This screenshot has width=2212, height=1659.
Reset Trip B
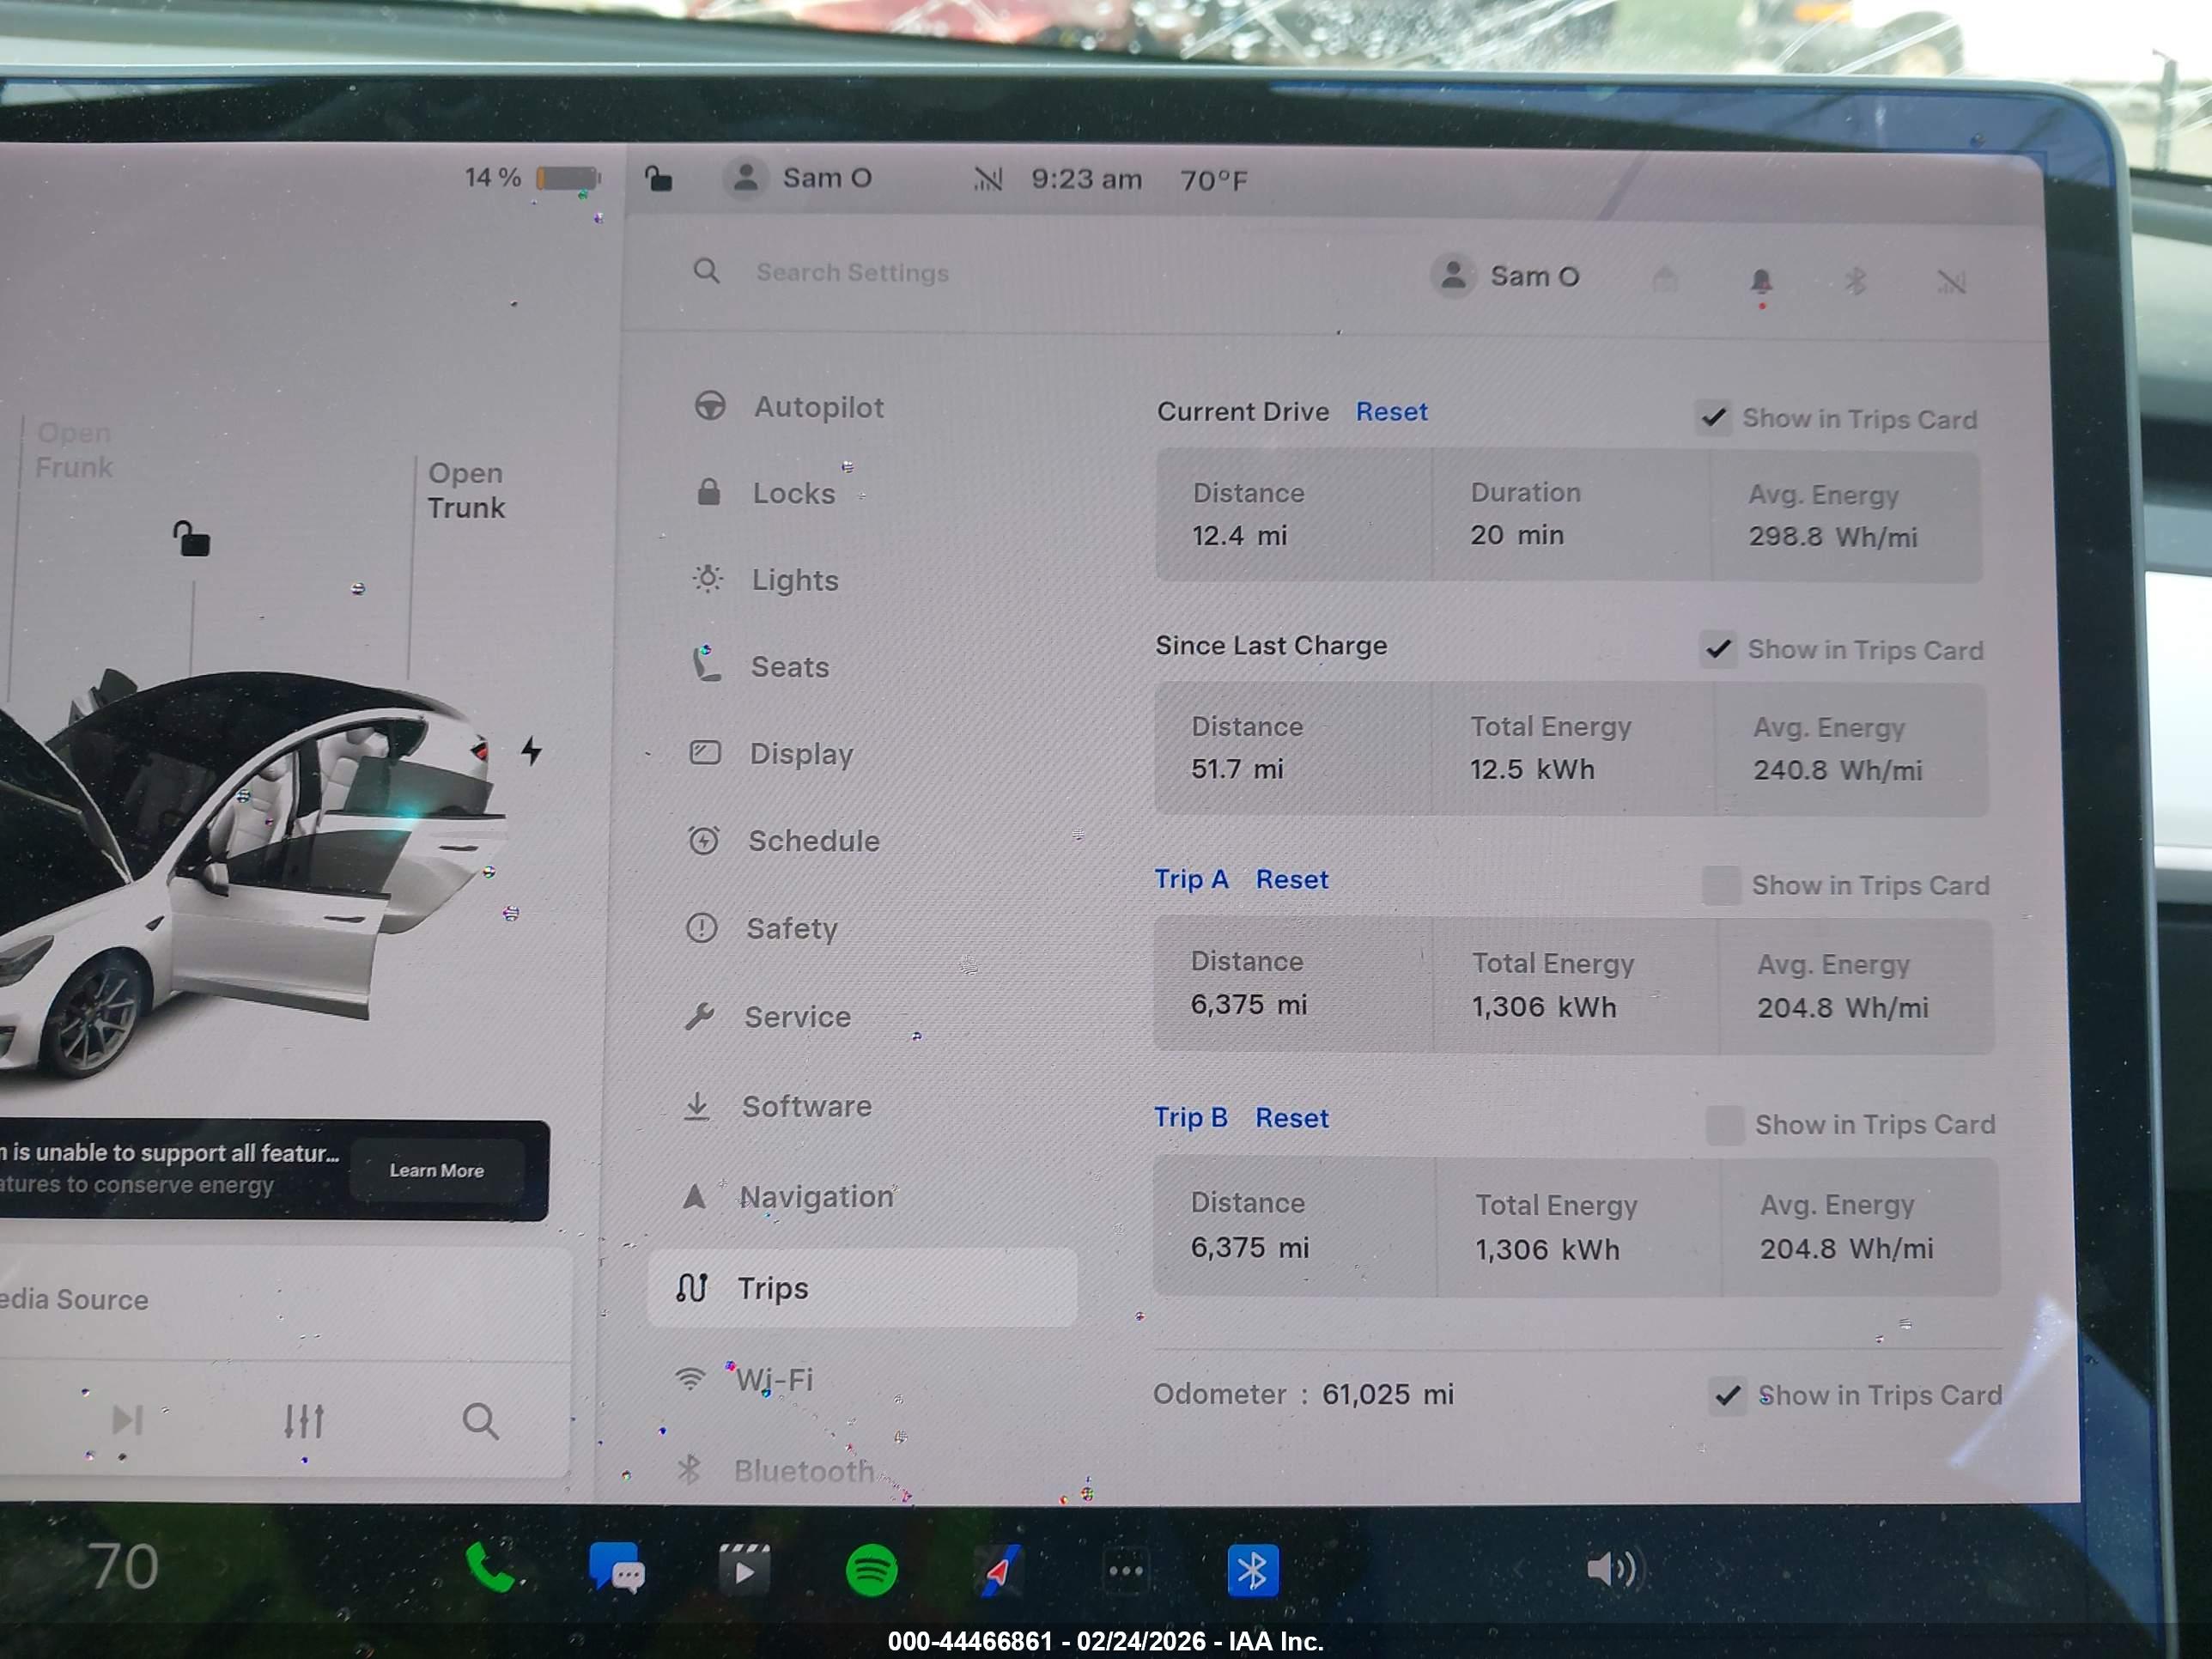click(1292, 1117)
